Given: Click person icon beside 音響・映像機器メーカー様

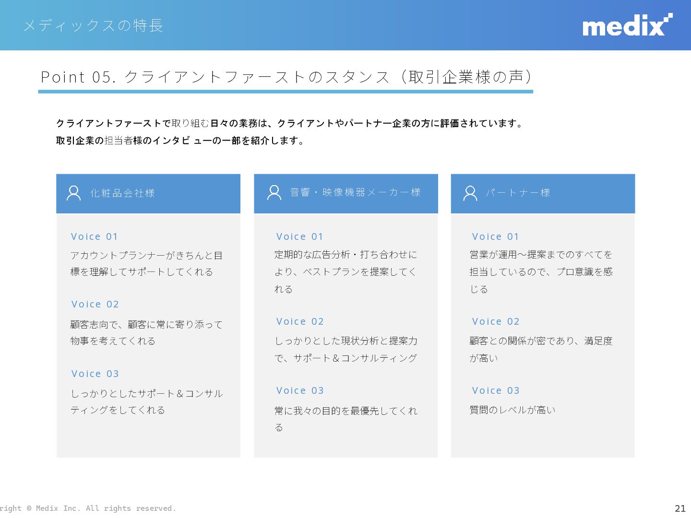Looking at the screenshot, I should (x=274, y=192).
